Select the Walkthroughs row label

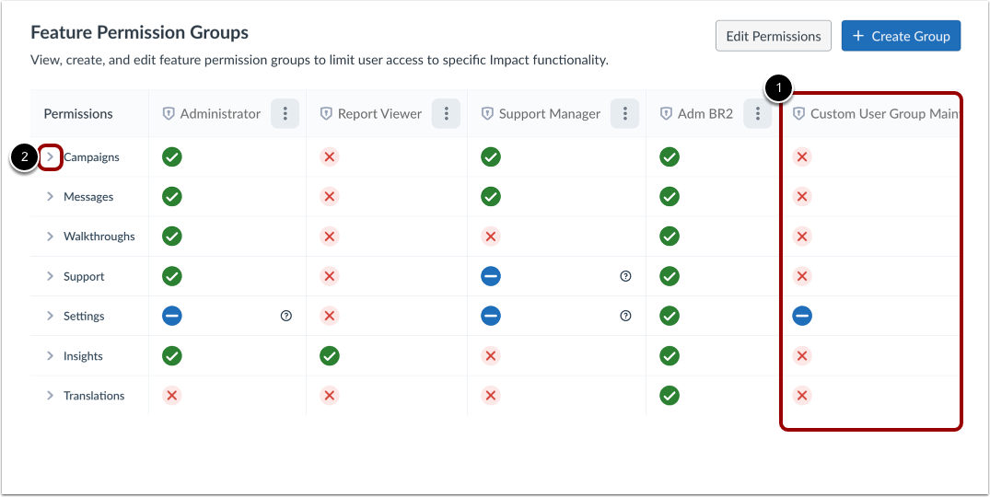click(x=99, y=237)
